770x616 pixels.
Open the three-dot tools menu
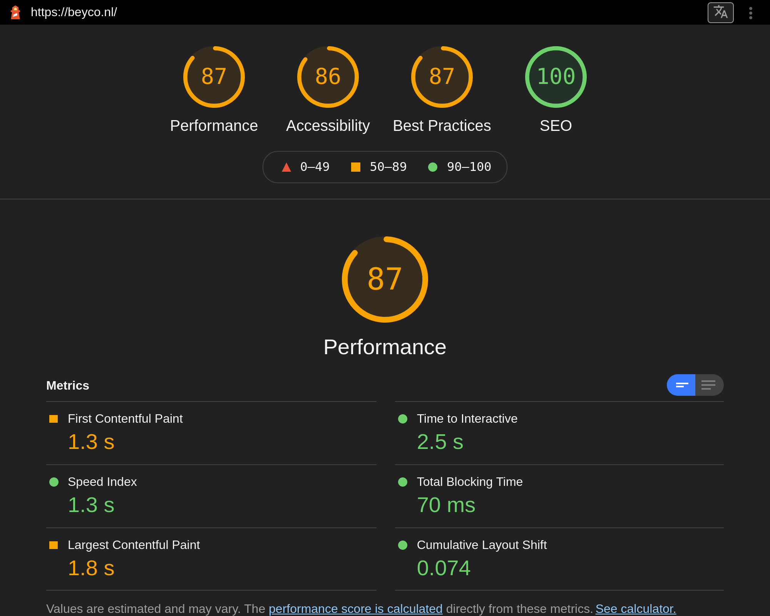750,13
